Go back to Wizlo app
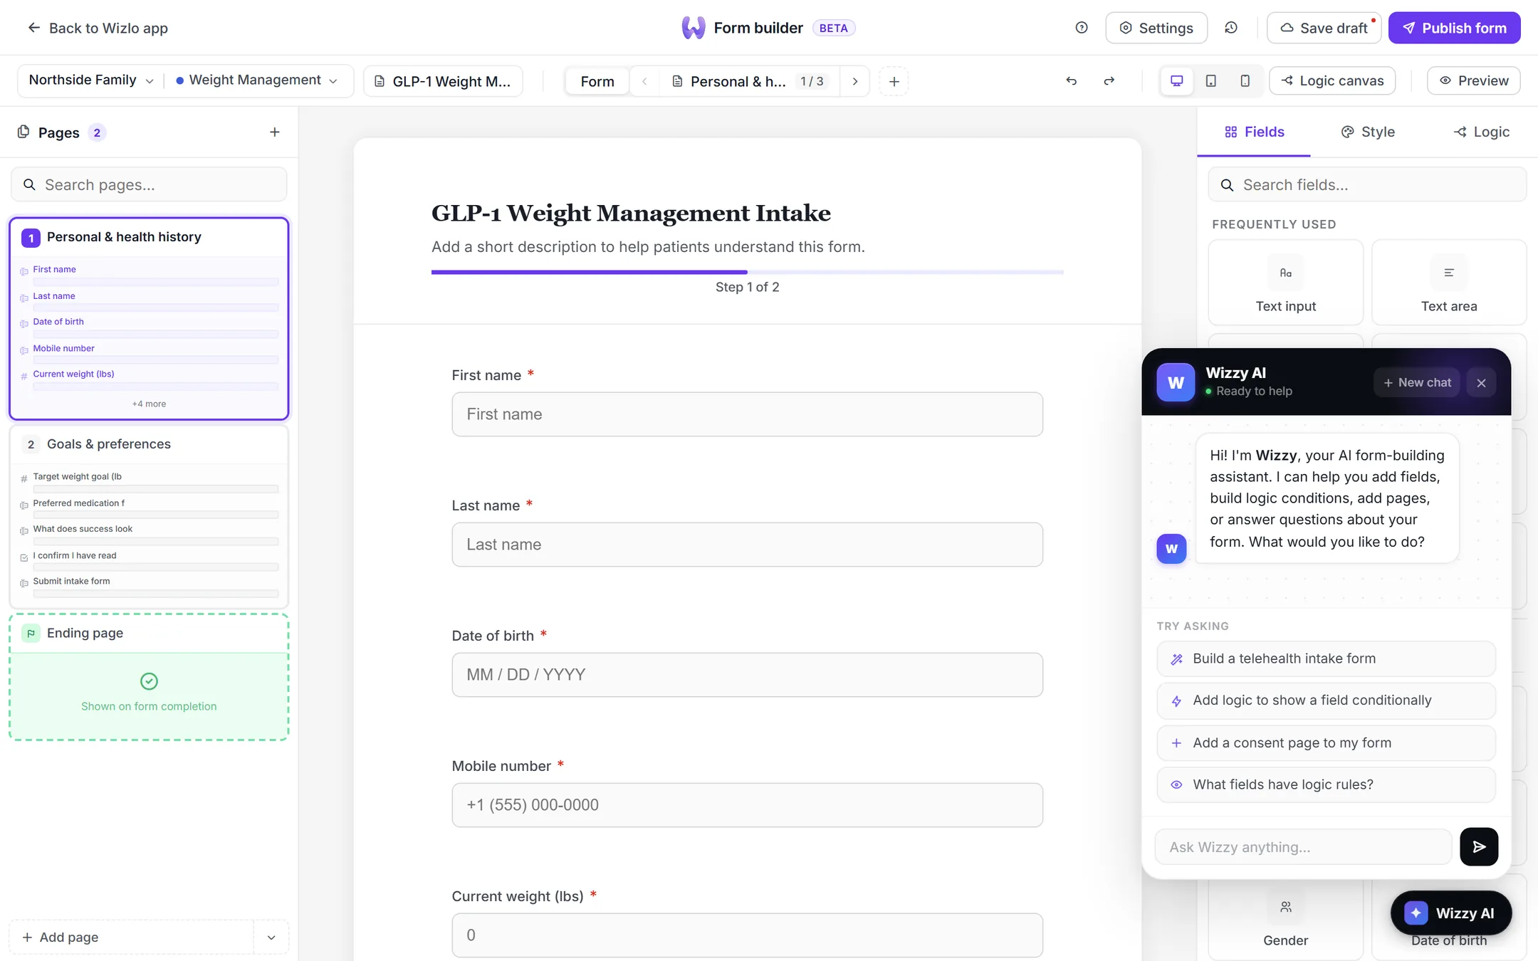1538x961 pixels. [x=98, y=28]
